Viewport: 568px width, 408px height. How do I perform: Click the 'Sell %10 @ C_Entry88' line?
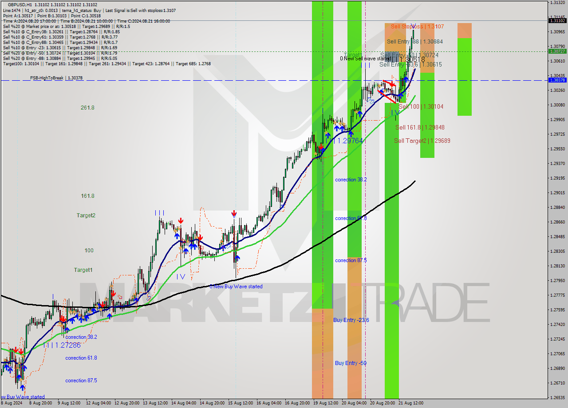tap(61, 42)
